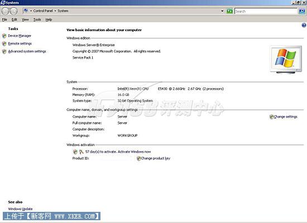Open the Help menu
Image resolution: width=307 pixels, height=223 pixels.
[x=49, y=20]
